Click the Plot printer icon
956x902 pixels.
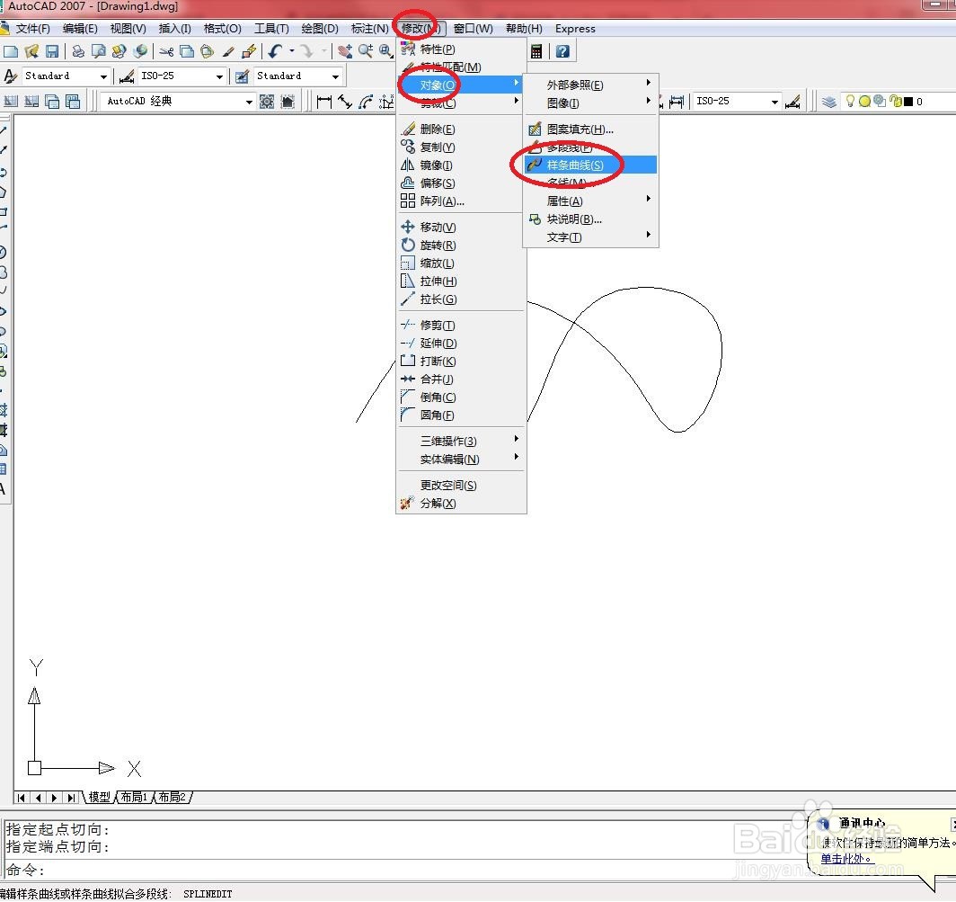click(78, 51)
